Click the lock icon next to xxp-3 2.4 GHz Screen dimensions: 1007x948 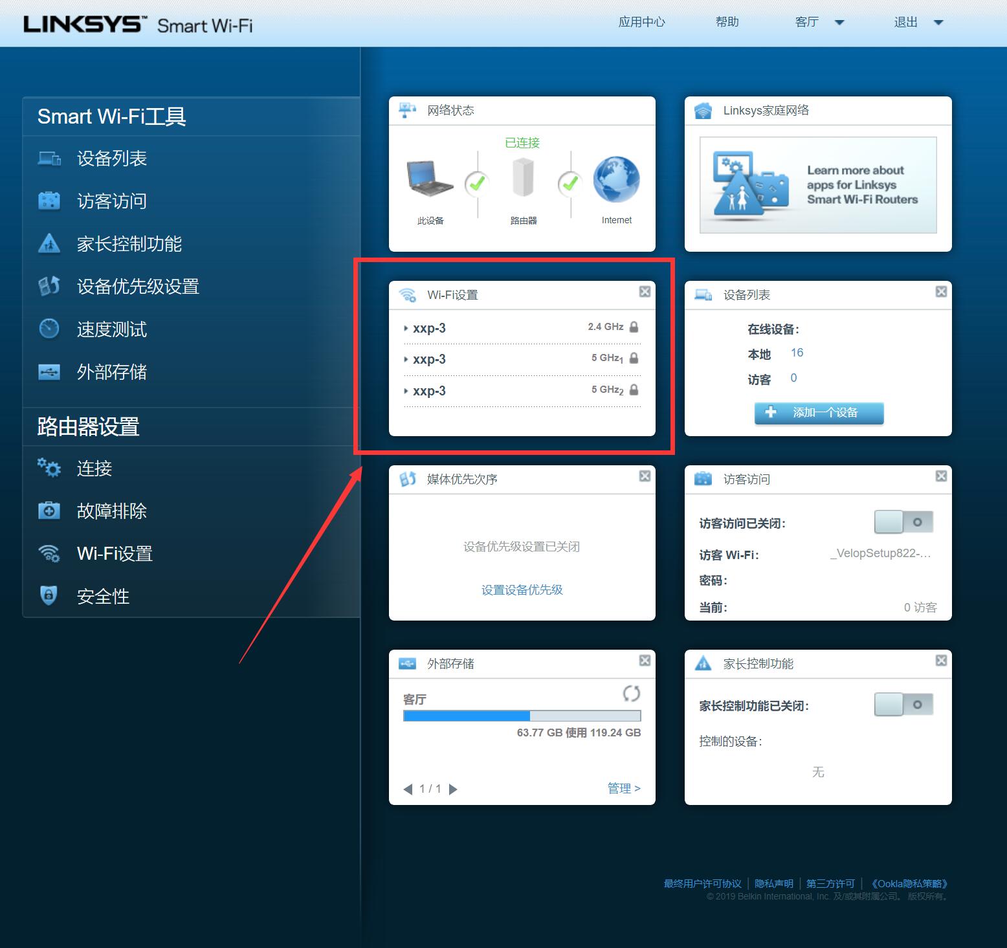pos(634,327)
